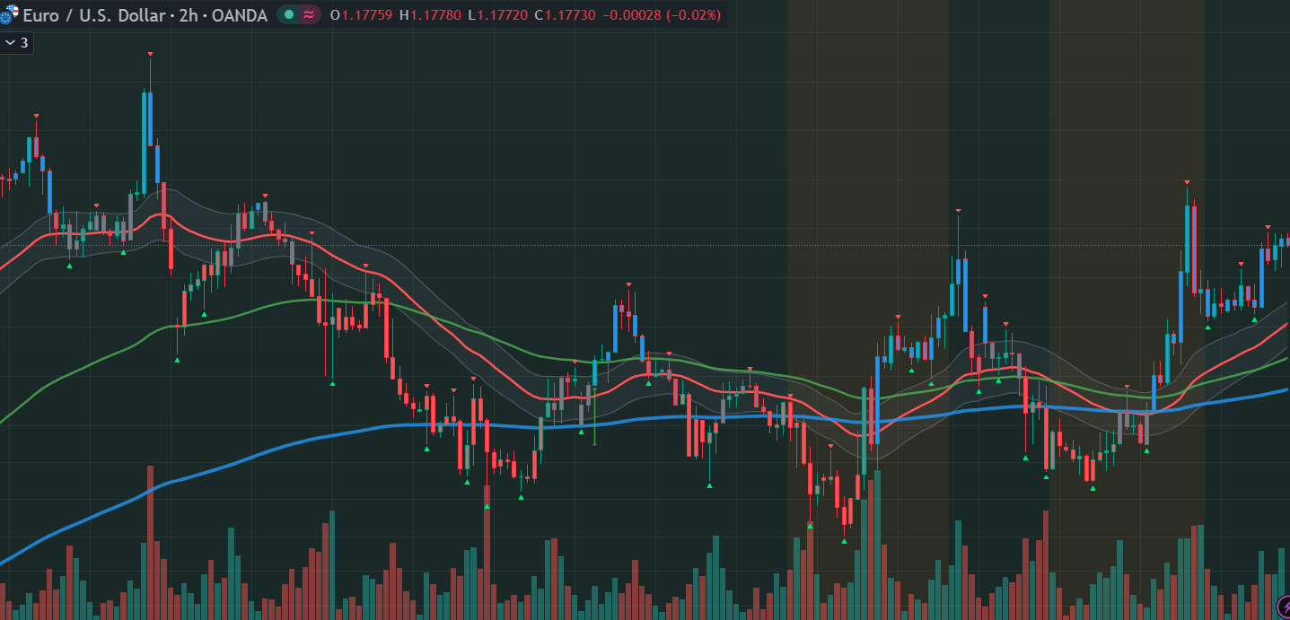Click the green market status dot
The image size is (1290, 620).
289,15
